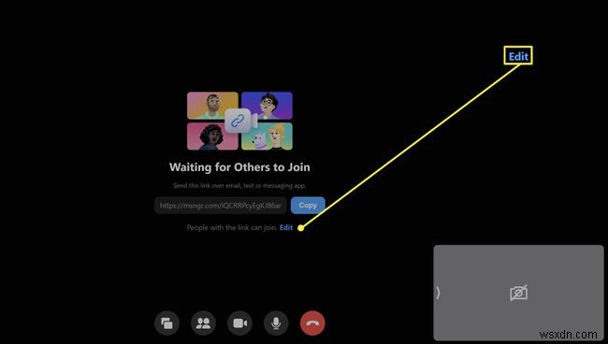
Task: Click the camera-off icon in self-view
Action: click(x=518, y=293)
